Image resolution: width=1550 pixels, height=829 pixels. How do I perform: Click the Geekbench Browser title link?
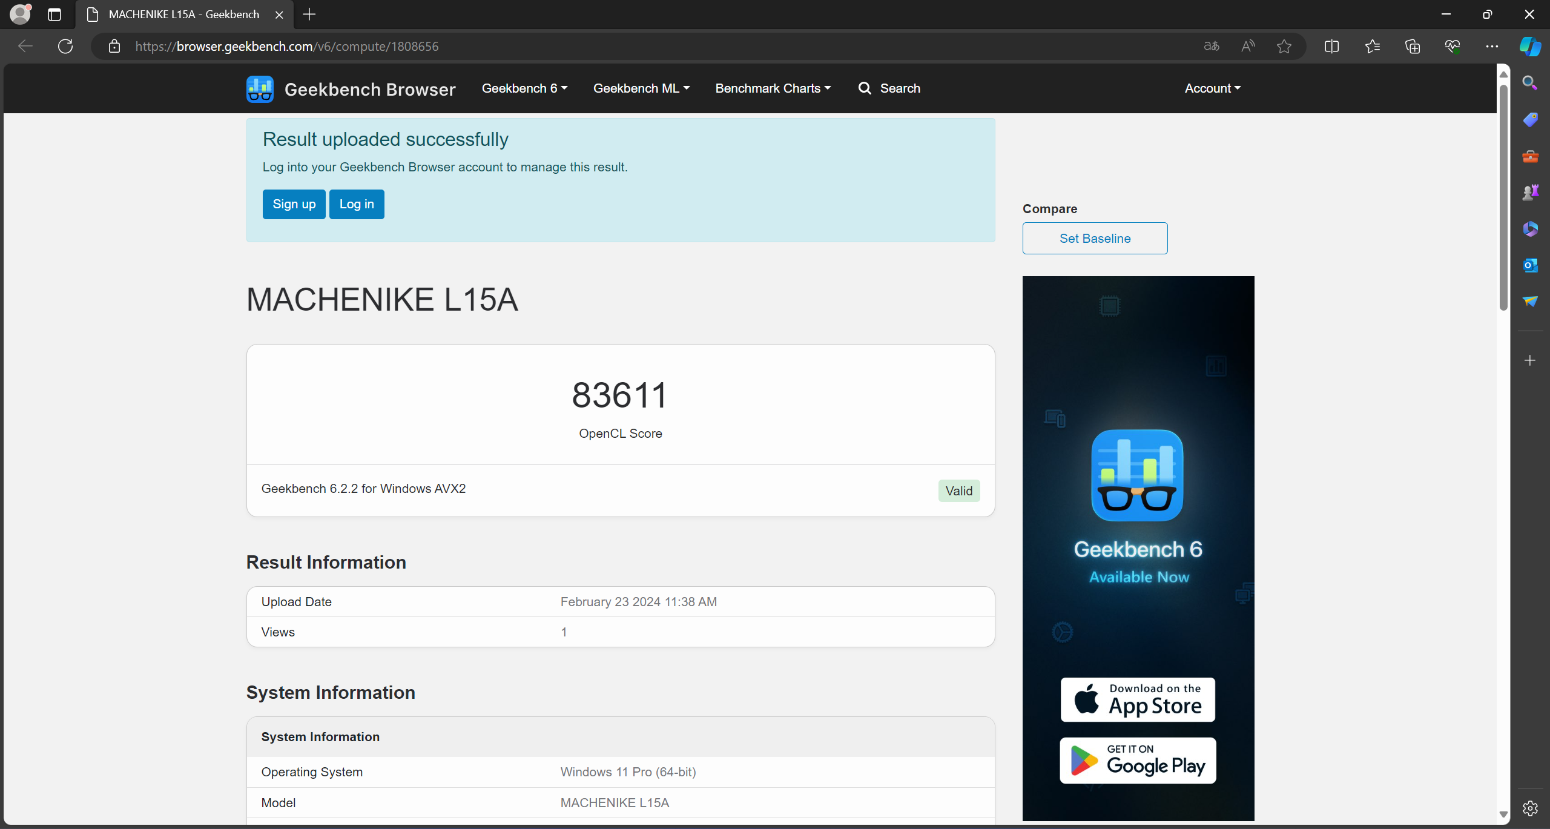(370, 90)
